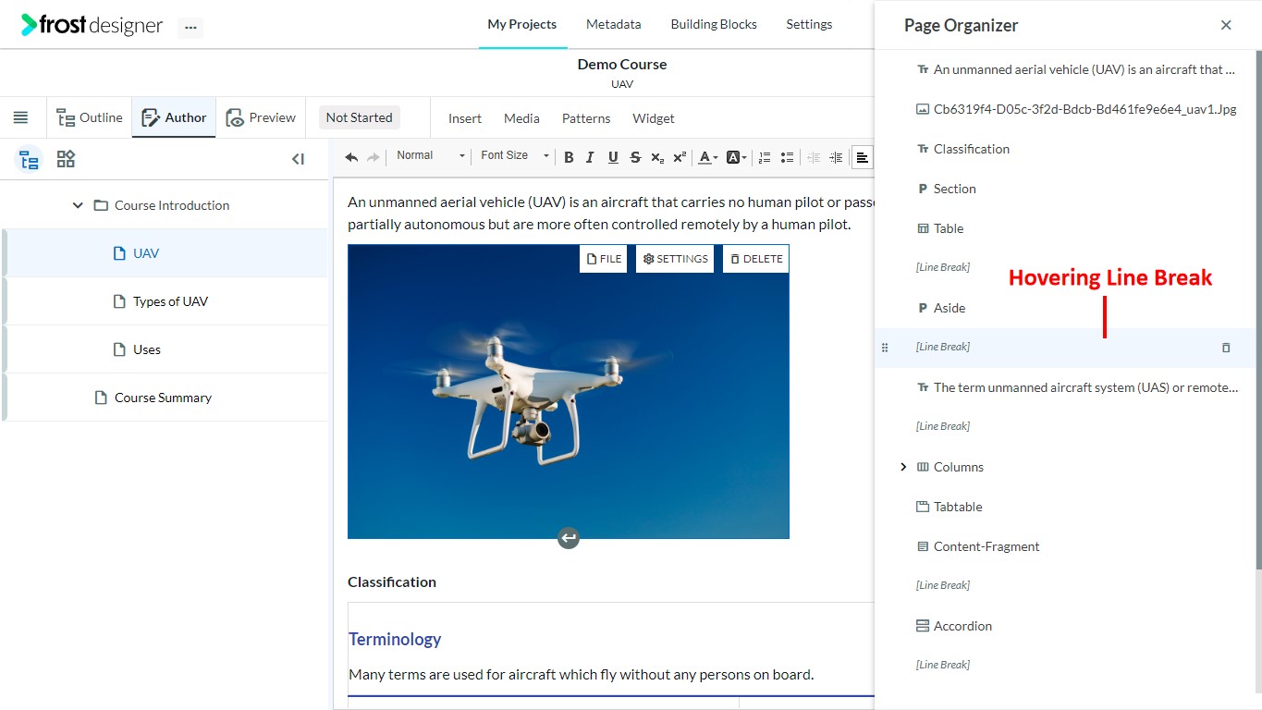Viewport: 1262px width, 710px height.
Task: Grab the drag handle of hovered Line Break
Action: pos(885,348)
